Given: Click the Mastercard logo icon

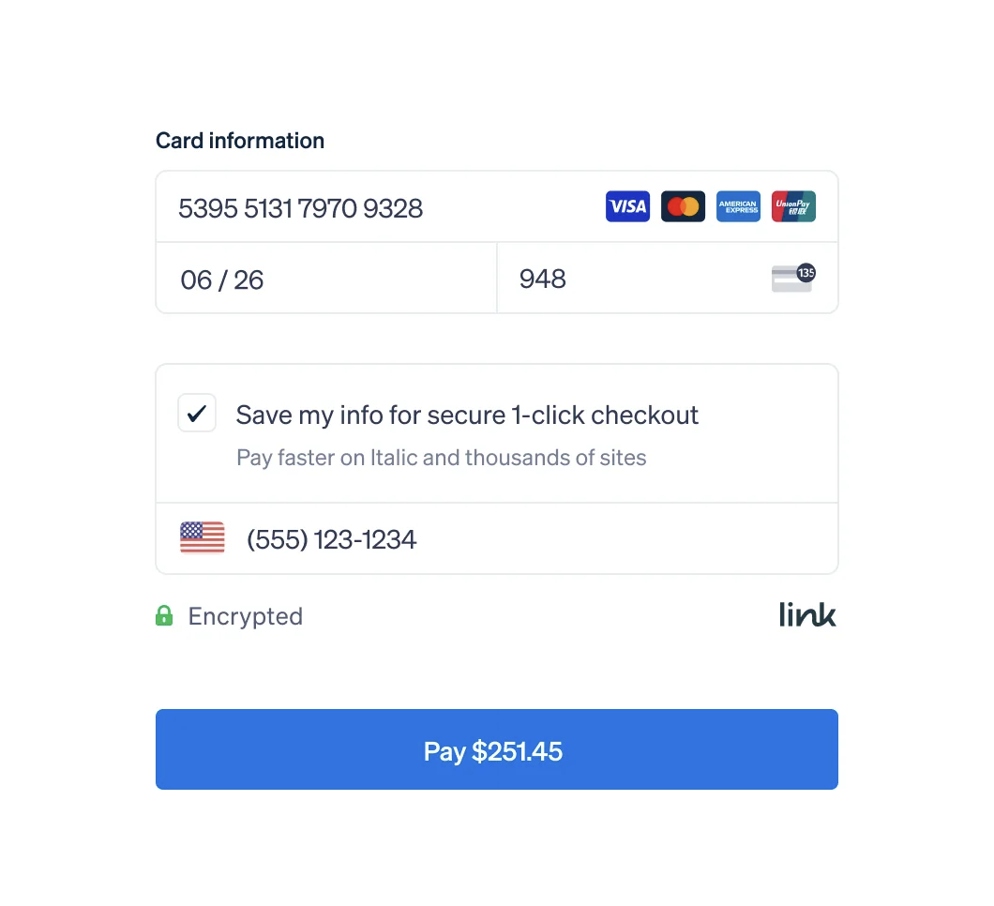Looking at the screenshot, I should point(683,206).
